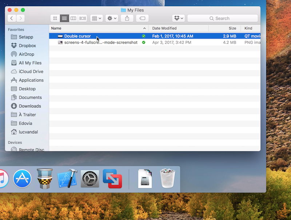Select Remote Disc under Devices
This screenshot has height=220, width=291.
coord(31,149)
